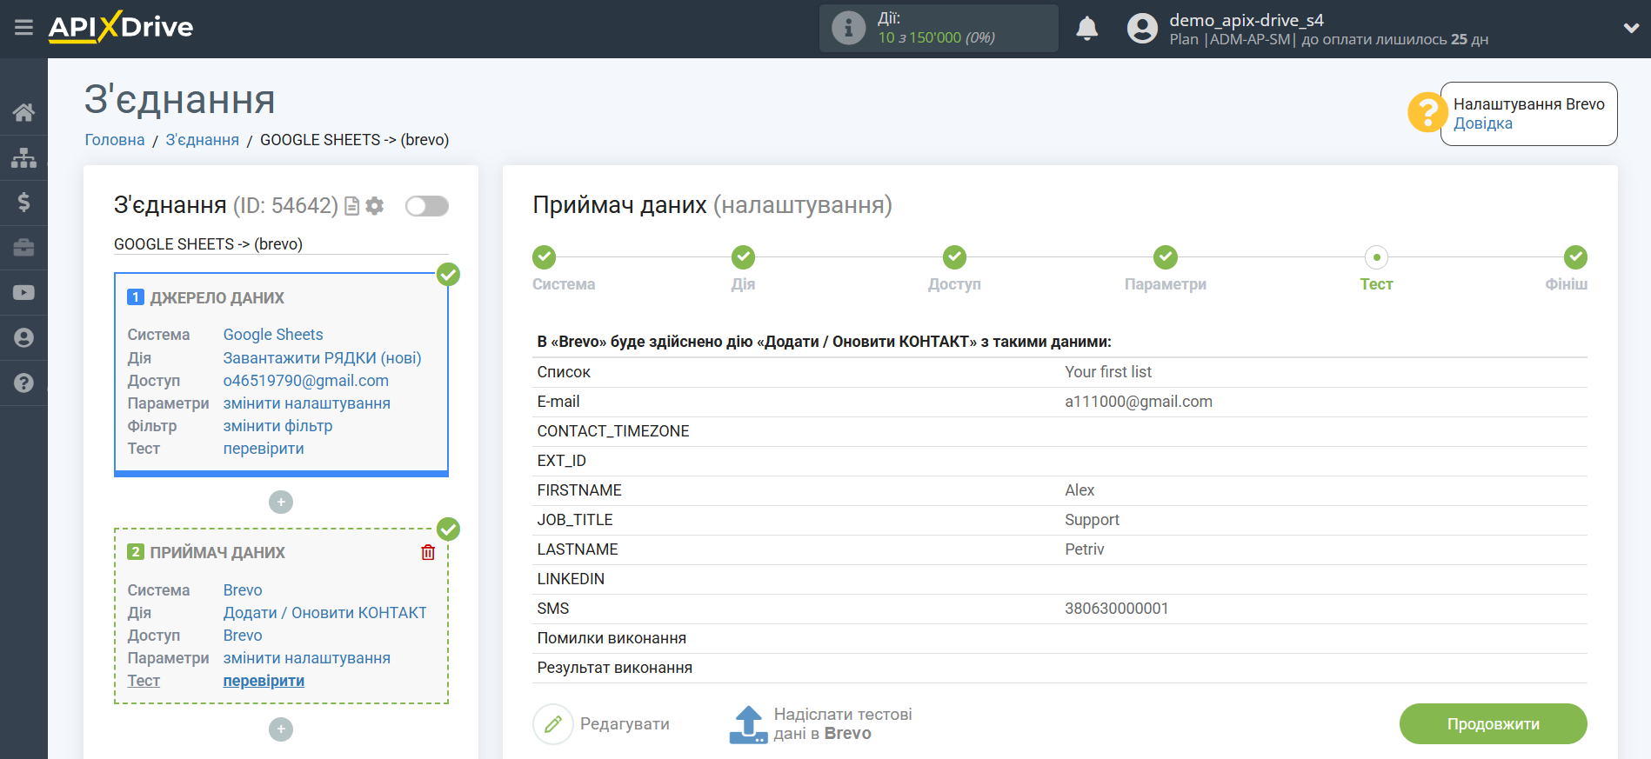Open briefcase sidebar icon
This screenshot has width=1651, height=759.
pos(23,248)
